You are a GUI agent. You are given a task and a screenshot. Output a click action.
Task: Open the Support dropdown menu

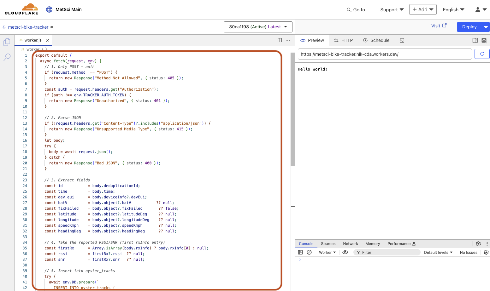point(392,10)
